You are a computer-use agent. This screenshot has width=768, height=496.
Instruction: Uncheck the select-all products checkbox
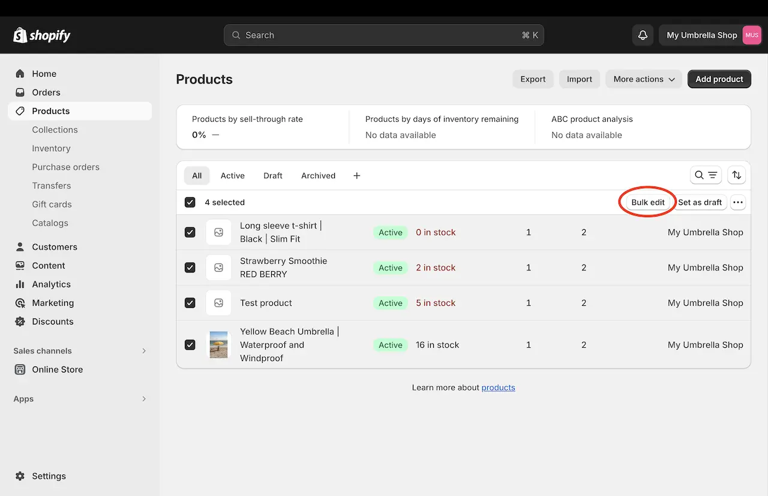(190, 203)
